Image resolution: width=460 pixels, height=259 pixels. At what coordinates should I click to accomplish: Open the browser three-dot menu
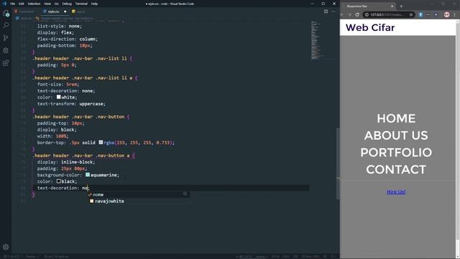point(455,14)
